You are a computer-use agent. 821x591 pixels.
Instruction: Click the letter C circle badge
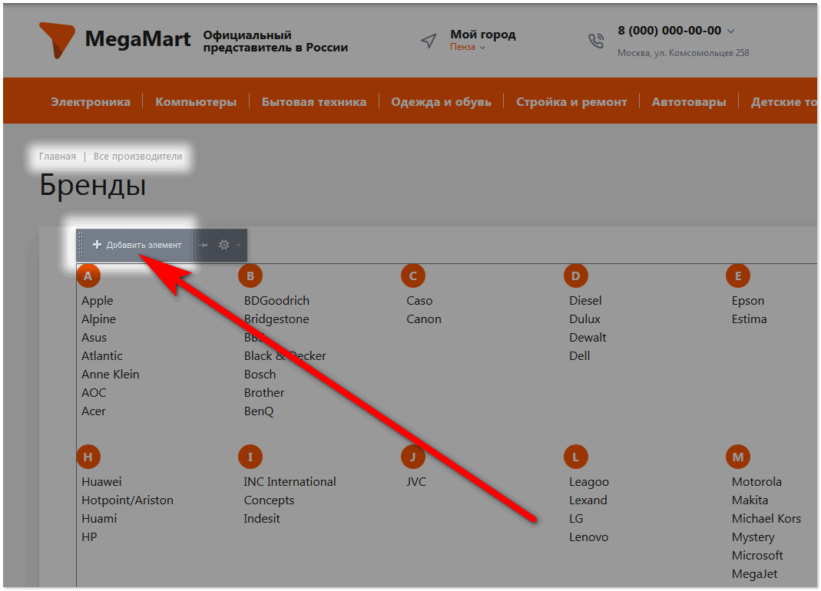coord(413,276)
